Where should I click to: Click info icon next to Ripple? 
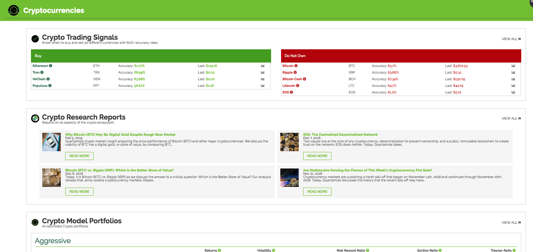point(295,72)
